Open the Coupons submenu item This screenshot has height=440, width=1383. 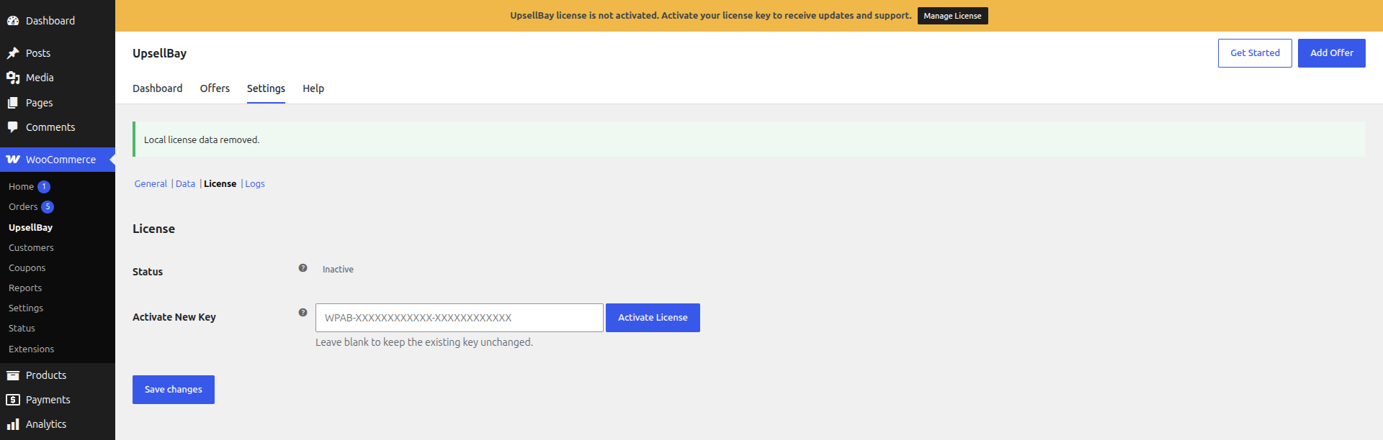(27, 267)
